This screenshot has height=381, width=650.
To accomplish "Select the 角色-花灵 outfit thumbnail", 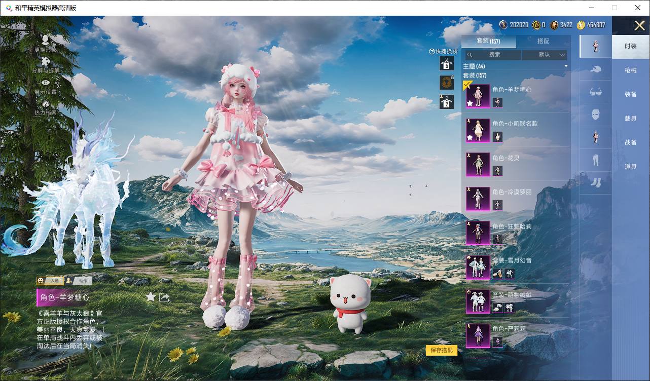I will click(478, 164).
